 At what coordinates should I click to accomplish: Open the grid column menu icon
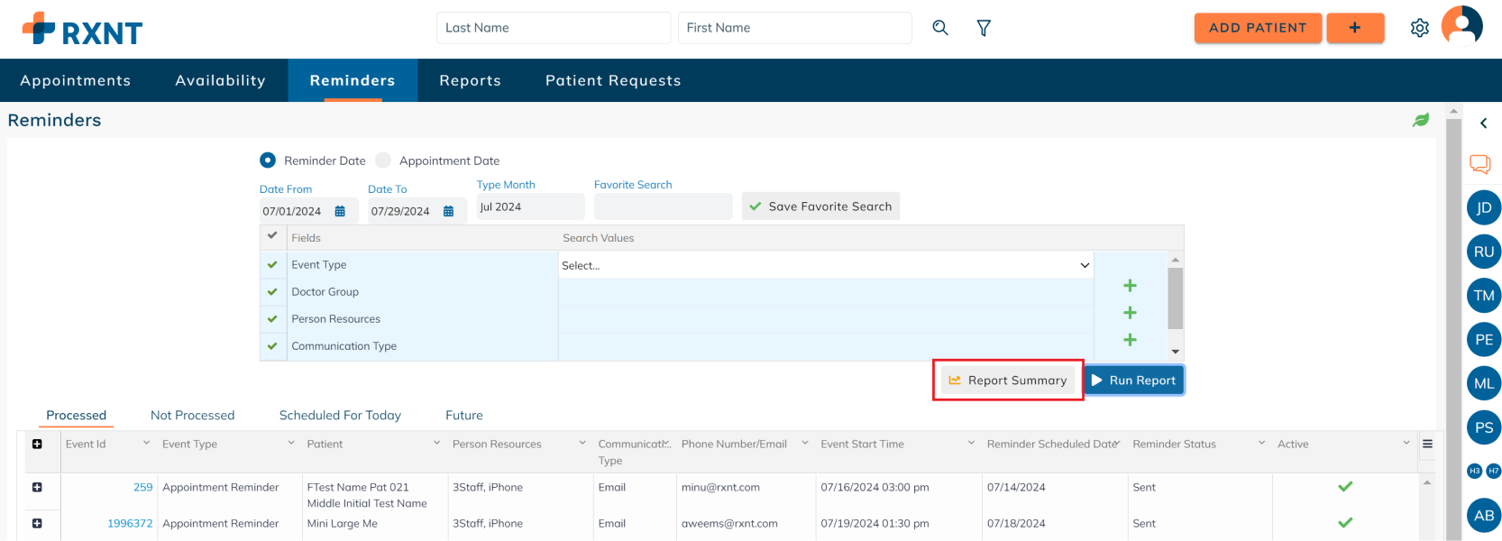click(1427, 444)
